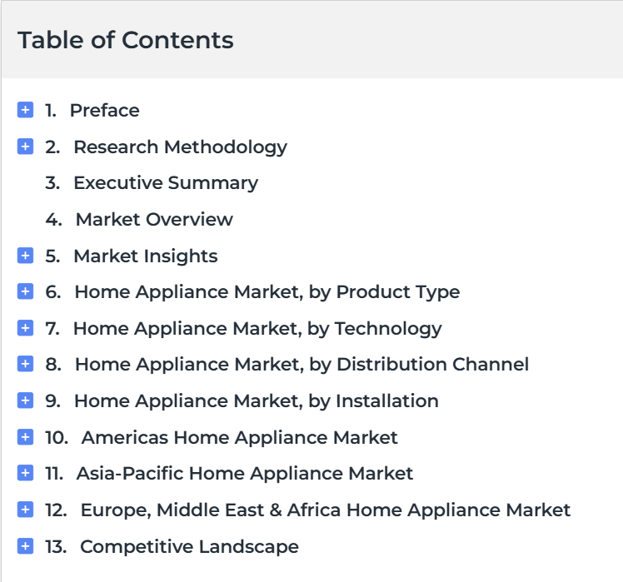Click plus icon beside by Technology chapter
Screen dimensions: 623x582
[x=25, y=328]
